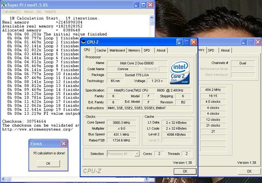Screen dimensions: 262x183
Task: Click the http://www.xtremesystems.org/ text
Action: (x=38, y=129)
